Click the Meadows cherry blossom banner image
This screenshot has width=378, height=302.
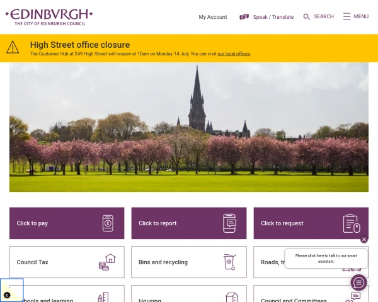point(189,127)
